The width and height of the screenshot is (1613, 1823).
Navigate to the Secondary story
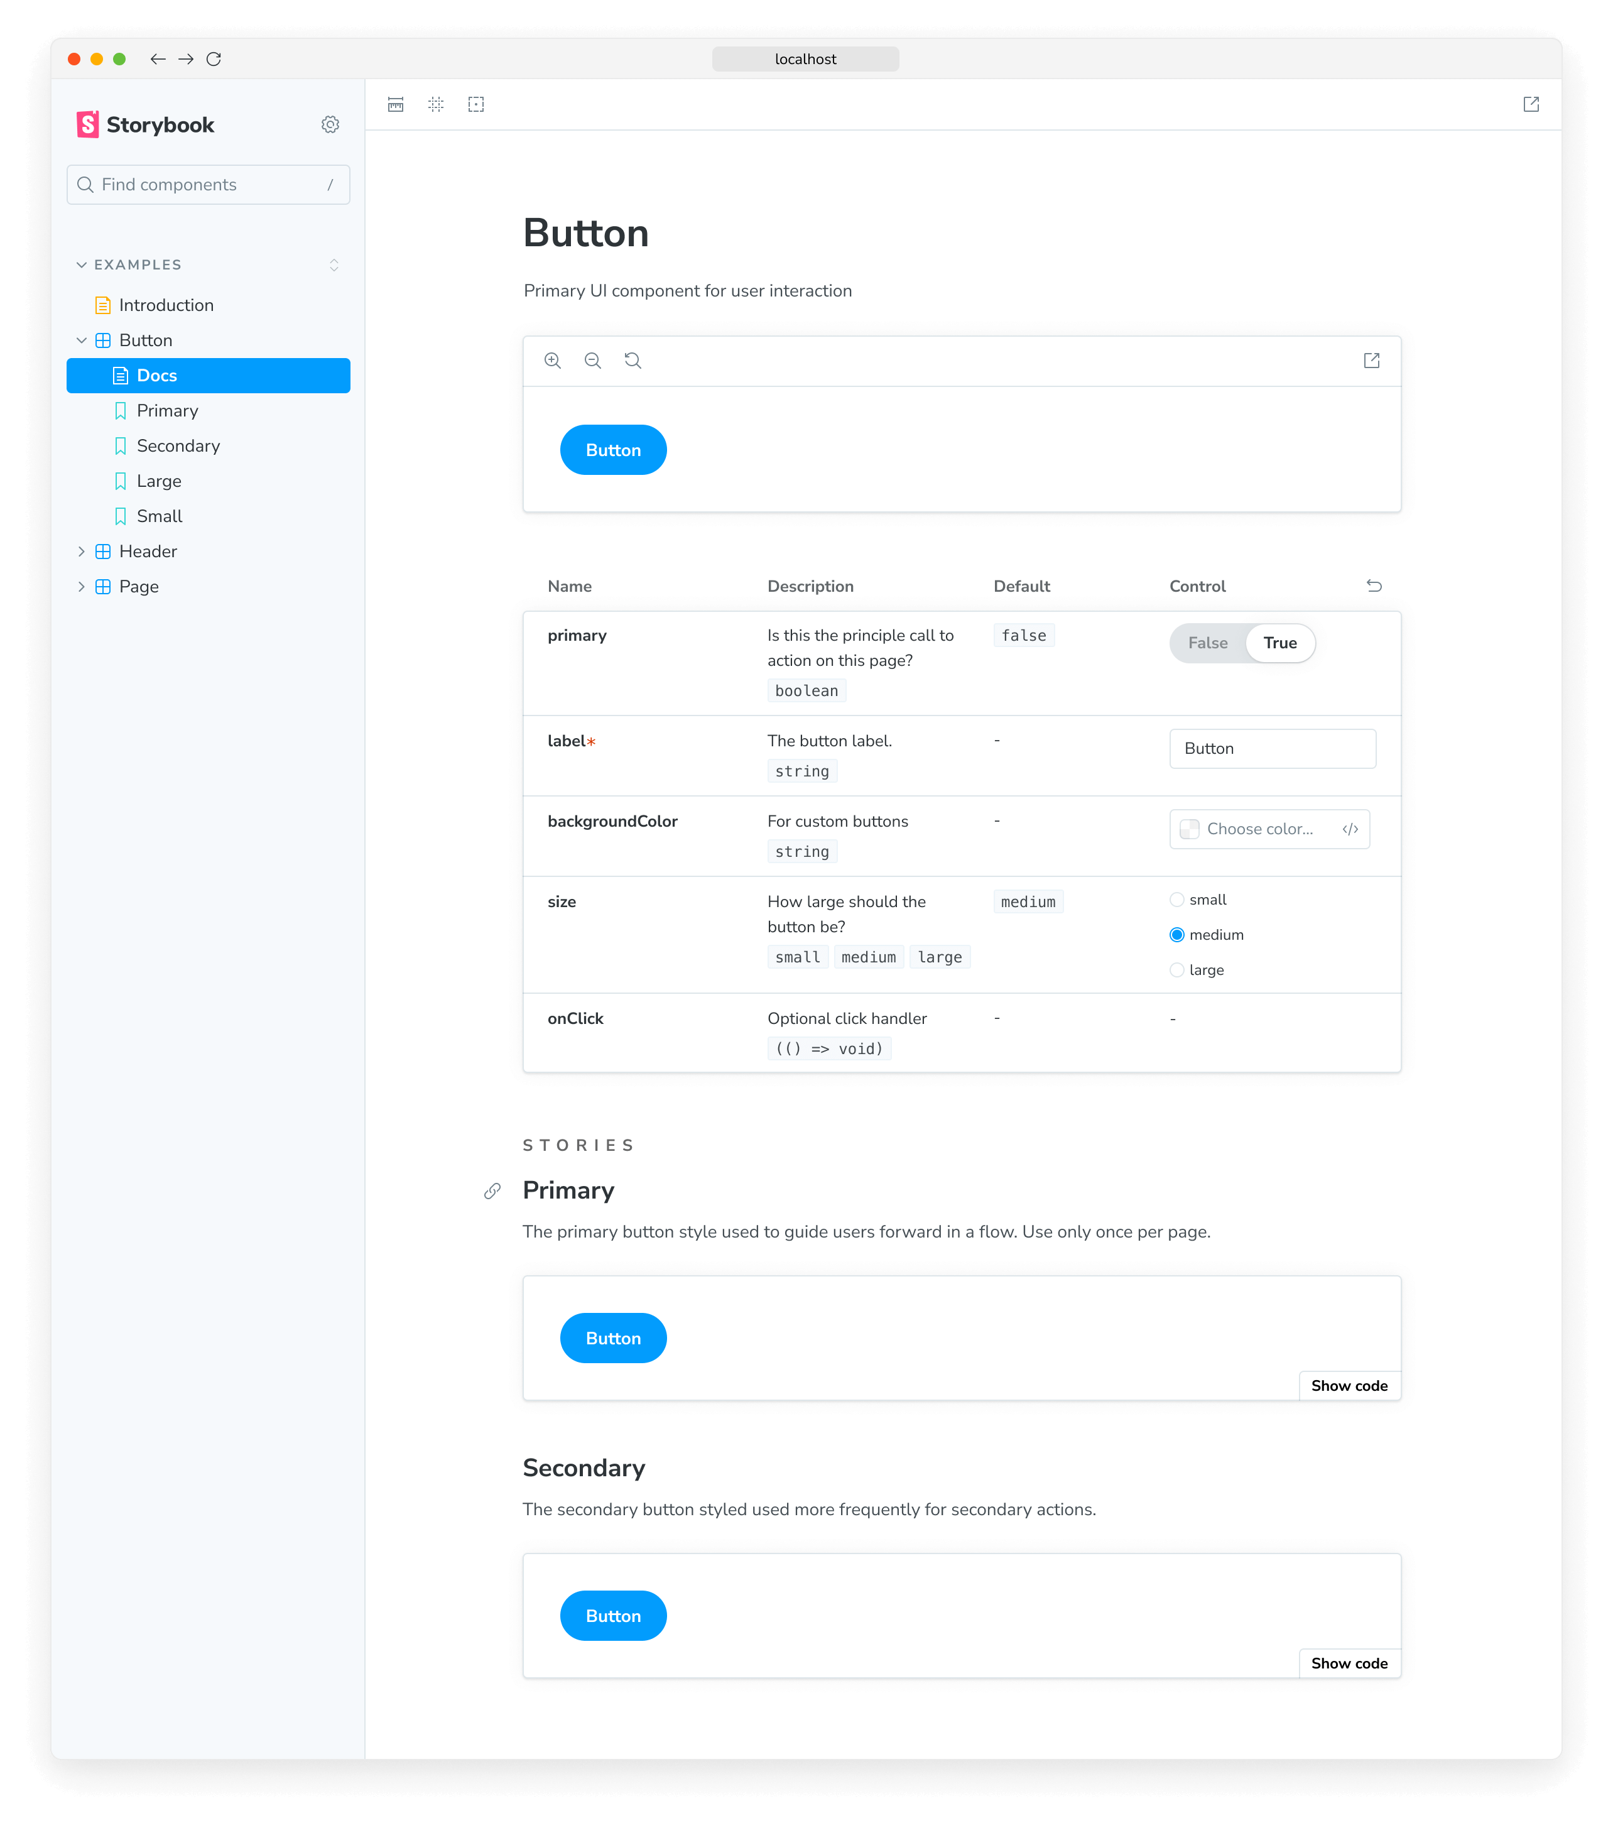178,445
